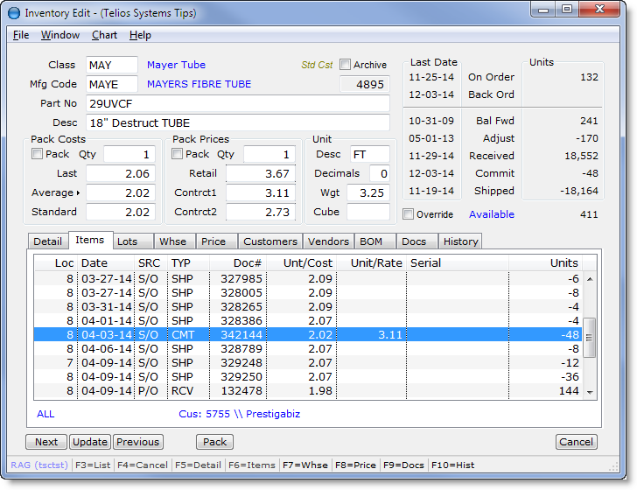Click the Part No input field

tap(238, 103)
